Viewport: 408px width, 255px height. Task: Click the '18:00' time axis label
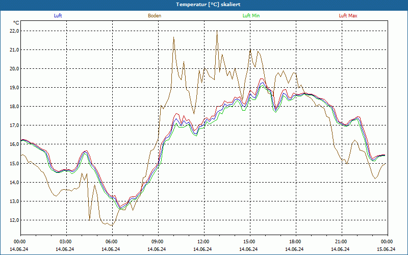[x=296, y=242]
